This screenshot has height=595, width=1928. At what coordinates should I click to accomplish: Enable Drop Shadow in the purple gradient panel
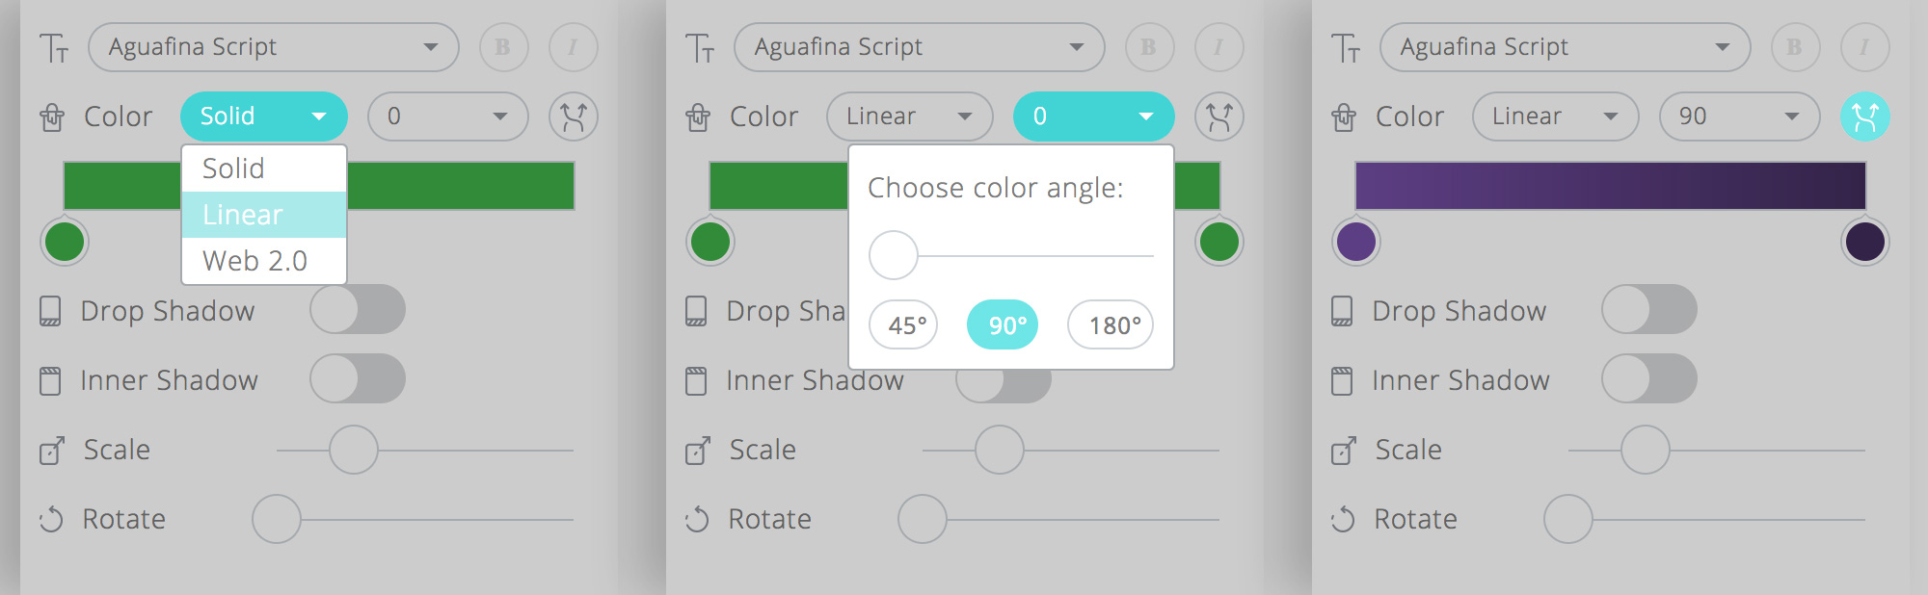pos(1648,310)
